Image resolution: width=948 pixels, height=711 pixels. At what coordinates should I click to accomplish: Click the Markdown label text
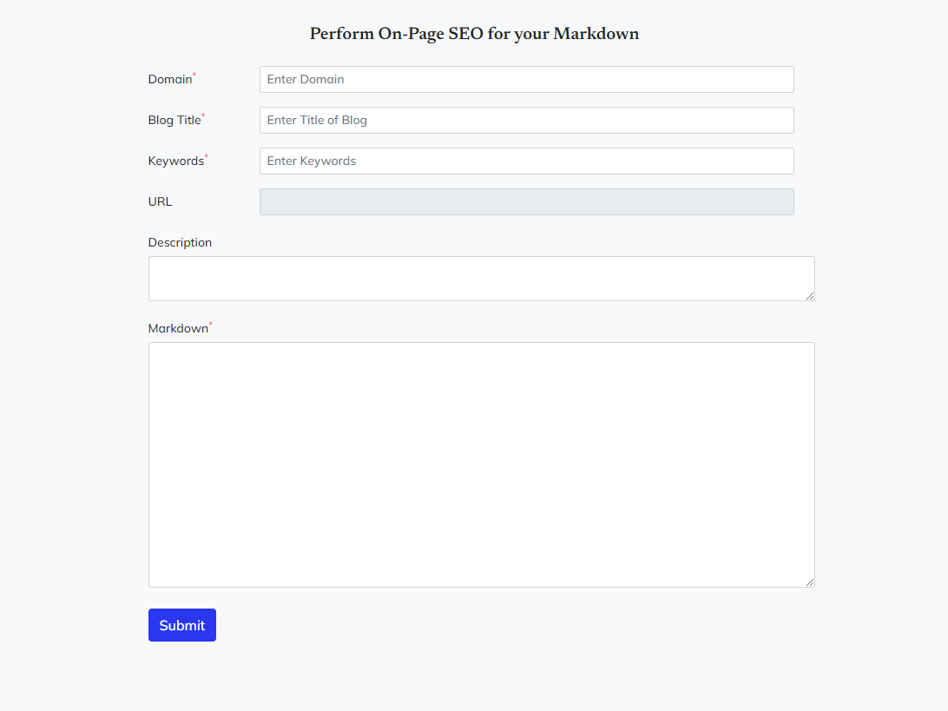(178, 328)
